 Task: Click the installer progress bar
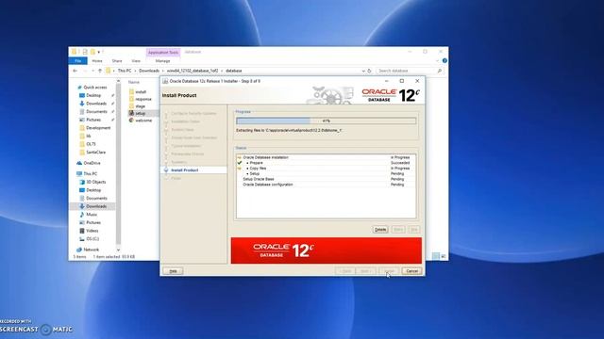(326, 121)
